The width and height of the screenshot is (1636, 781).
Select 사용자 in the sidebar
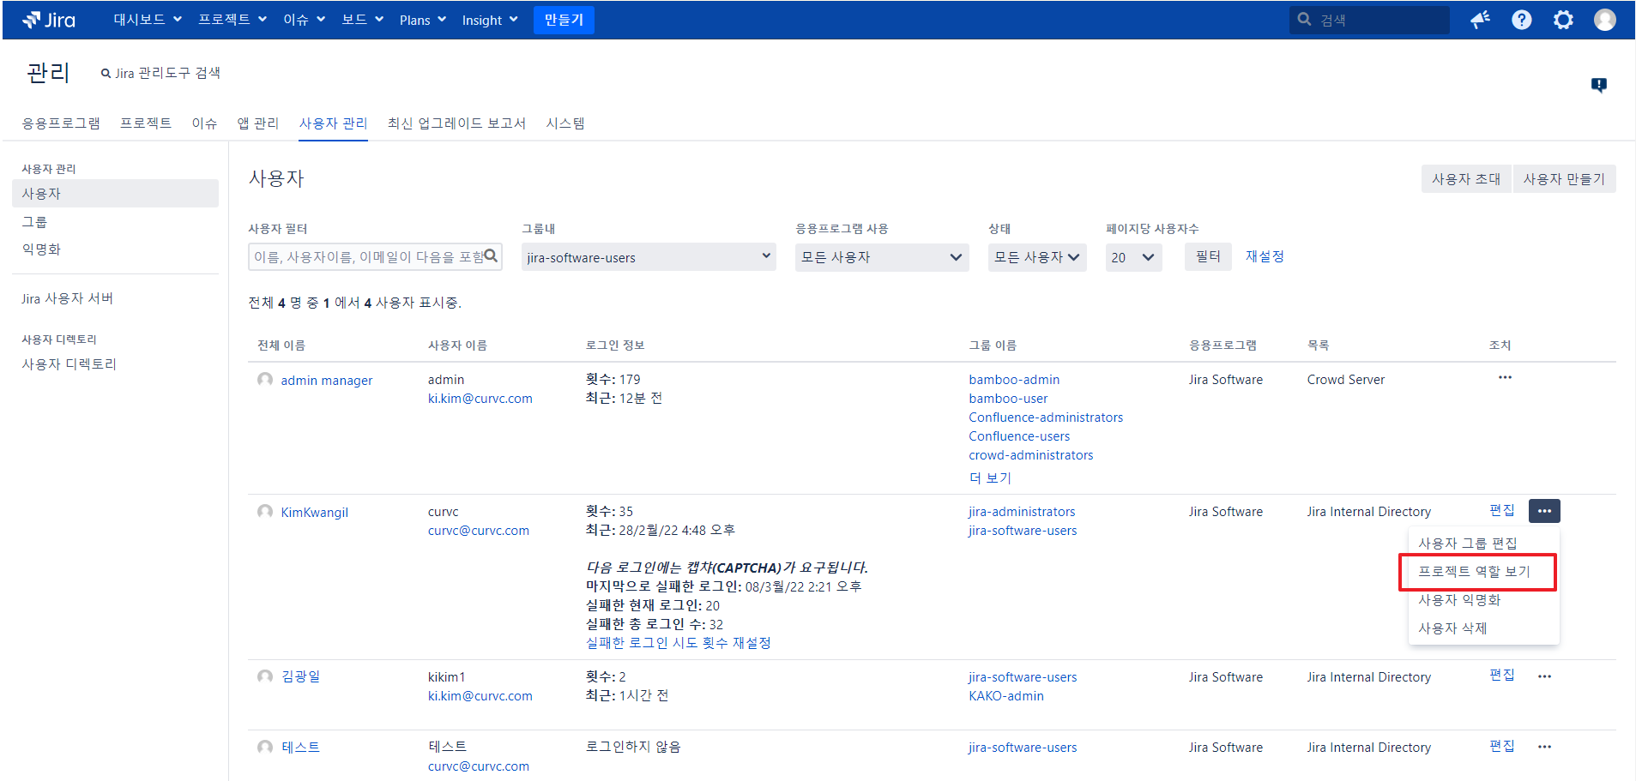115,194
